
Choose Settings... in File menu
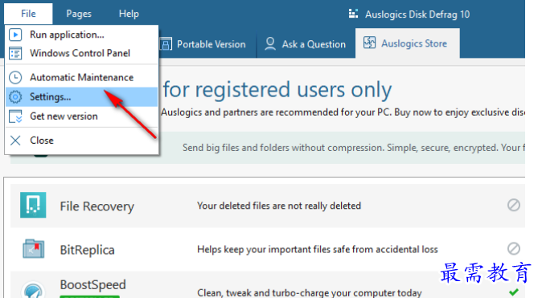[82, 97]
